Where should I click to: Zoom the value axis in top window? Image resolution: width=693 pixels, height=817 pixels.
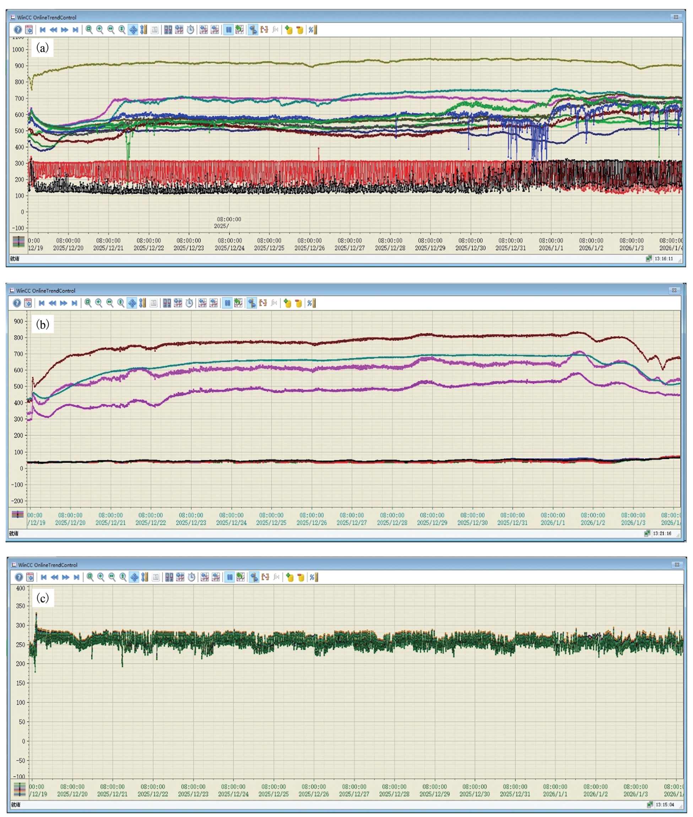coord(122,30)
